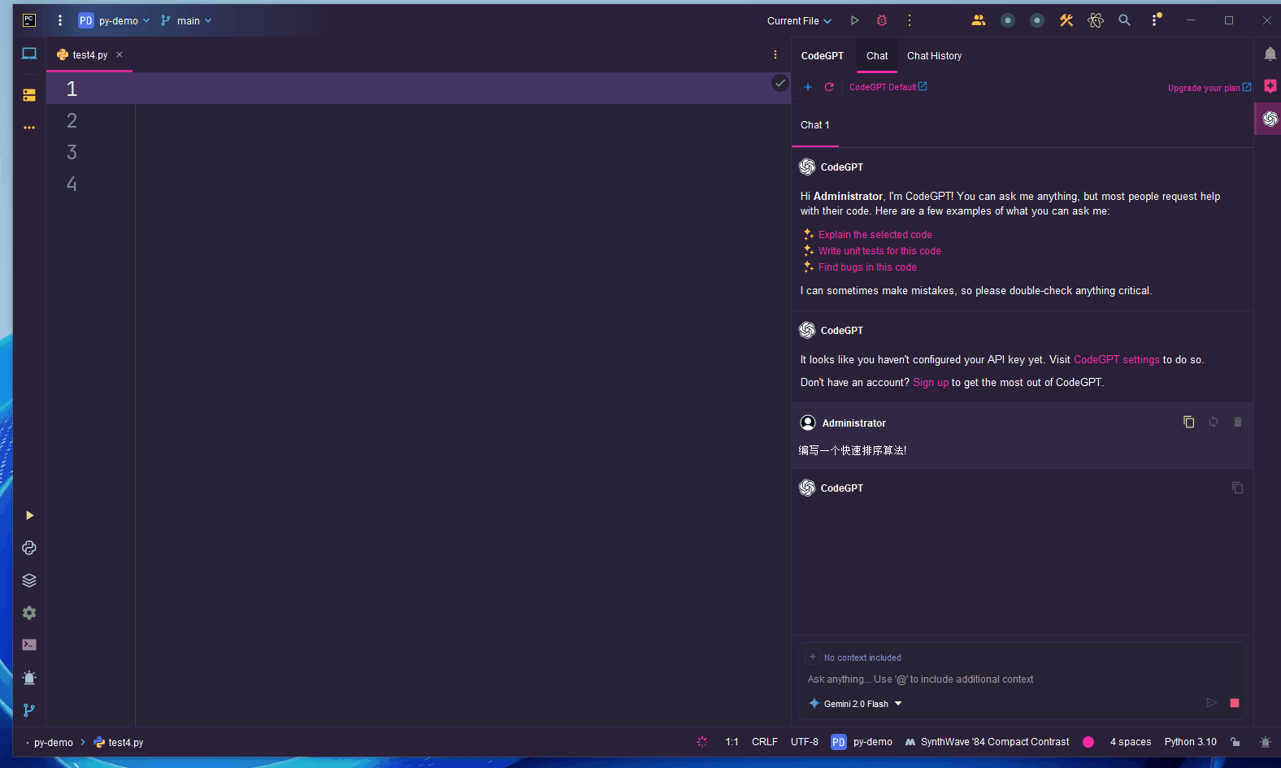1281x768 pixels.
Task: Click the Sign up link
Action: 931,383
